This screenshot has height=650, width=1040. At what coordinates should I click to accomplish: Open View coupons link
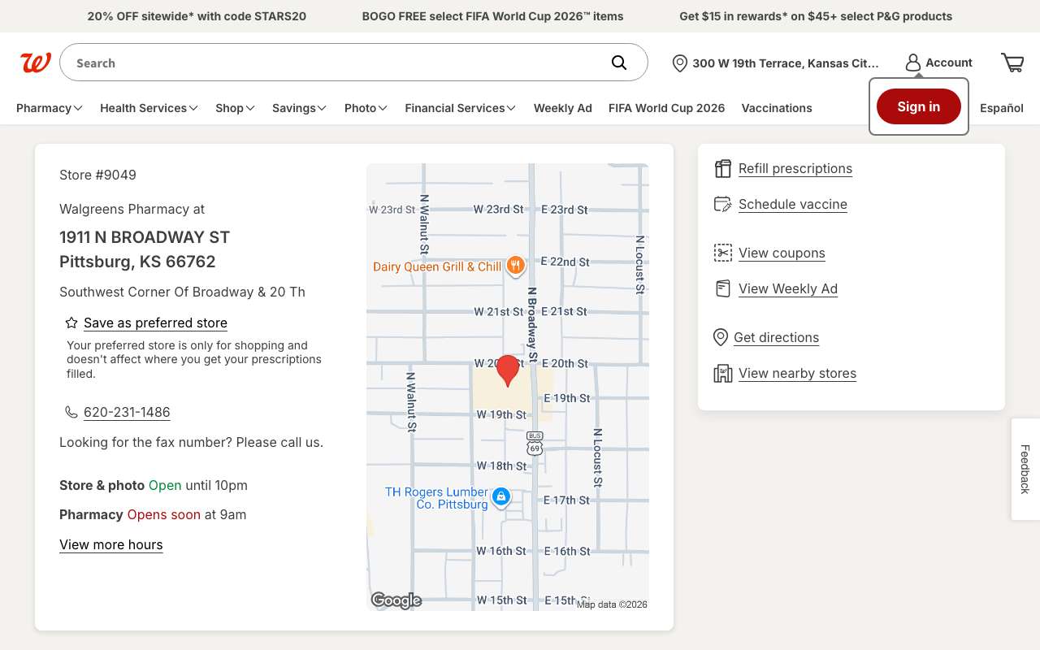[782, 253]
